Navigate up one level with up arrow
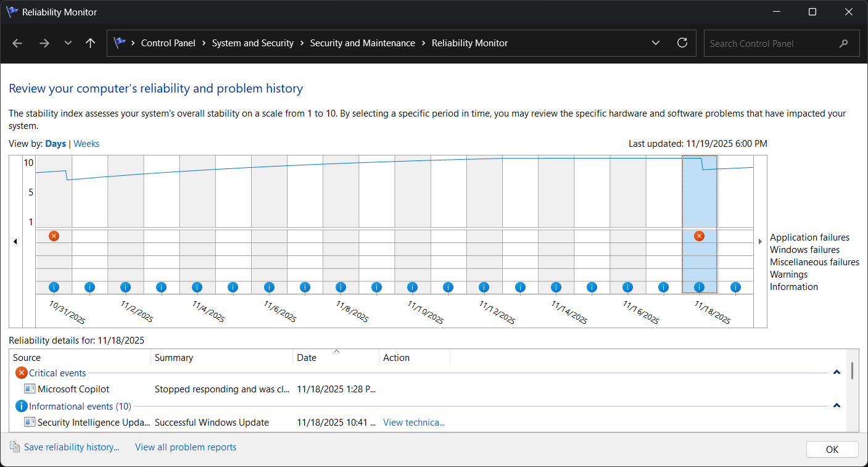868x467 pixels. 90,43
